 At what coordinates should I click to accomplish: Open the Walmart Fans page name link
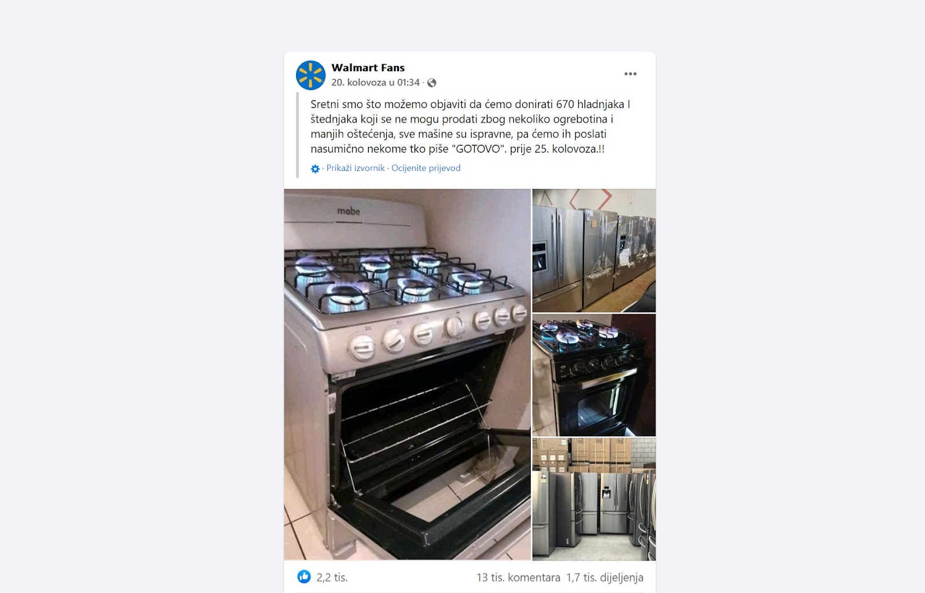(x=368, y=68)
